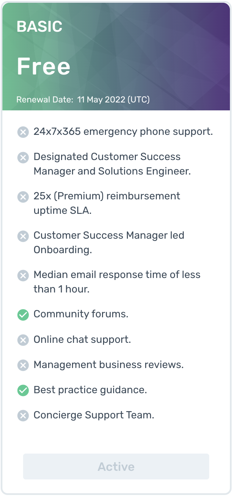This screenshot has height=496, width=233.
Task: Click the X icon next to Customer Success Manager led Onboarding
Action: (x=23, y=236)
